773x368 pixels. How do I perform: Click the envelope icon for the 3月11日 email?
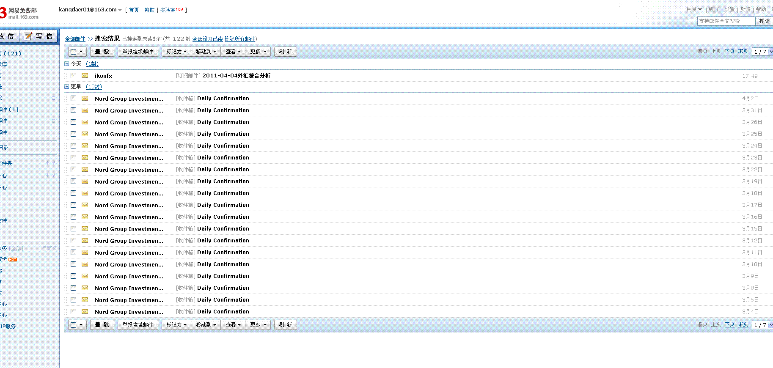(x=85, y=253)
